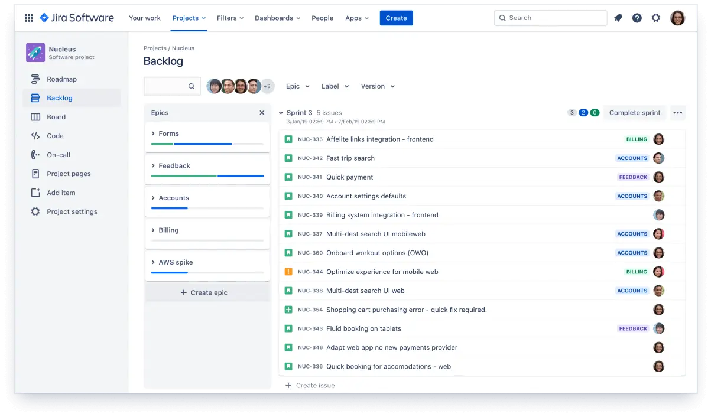Image resolution: width=711 pixels, height=417 pixels.
Task: Open Code section in sidebar
Action: click(55, 136)
